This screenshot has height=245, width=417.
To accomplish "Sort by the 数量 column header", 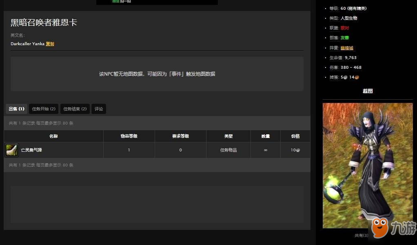I will 265,136.
